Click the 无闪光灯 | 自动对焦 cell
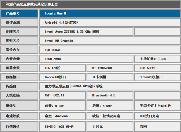Screen dimensions: 181x132 coord(157,106)
